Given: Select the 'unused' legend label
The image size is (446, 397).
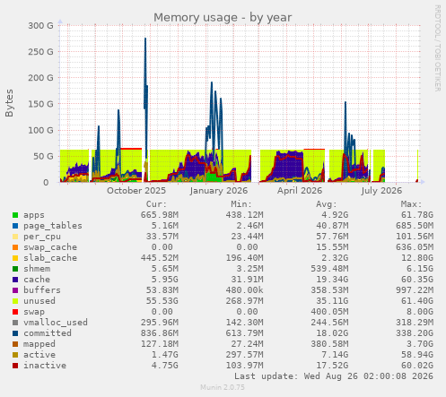Looking at the screenshot, I should coord(39,301).
